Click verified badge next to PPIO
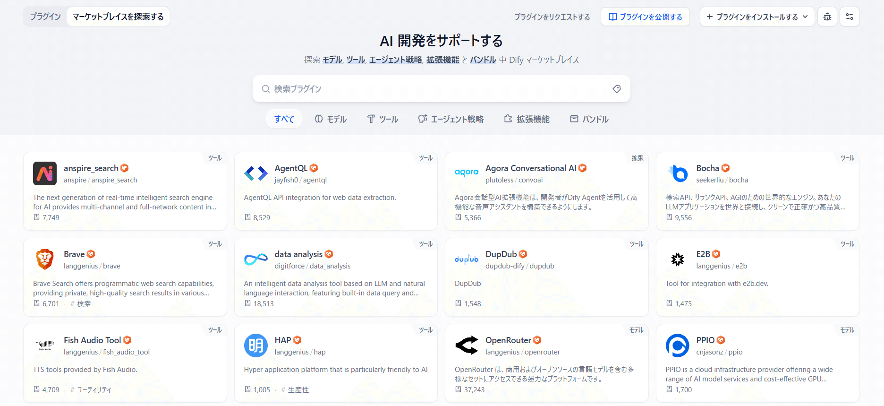884x406 pixels. [721, 340]
